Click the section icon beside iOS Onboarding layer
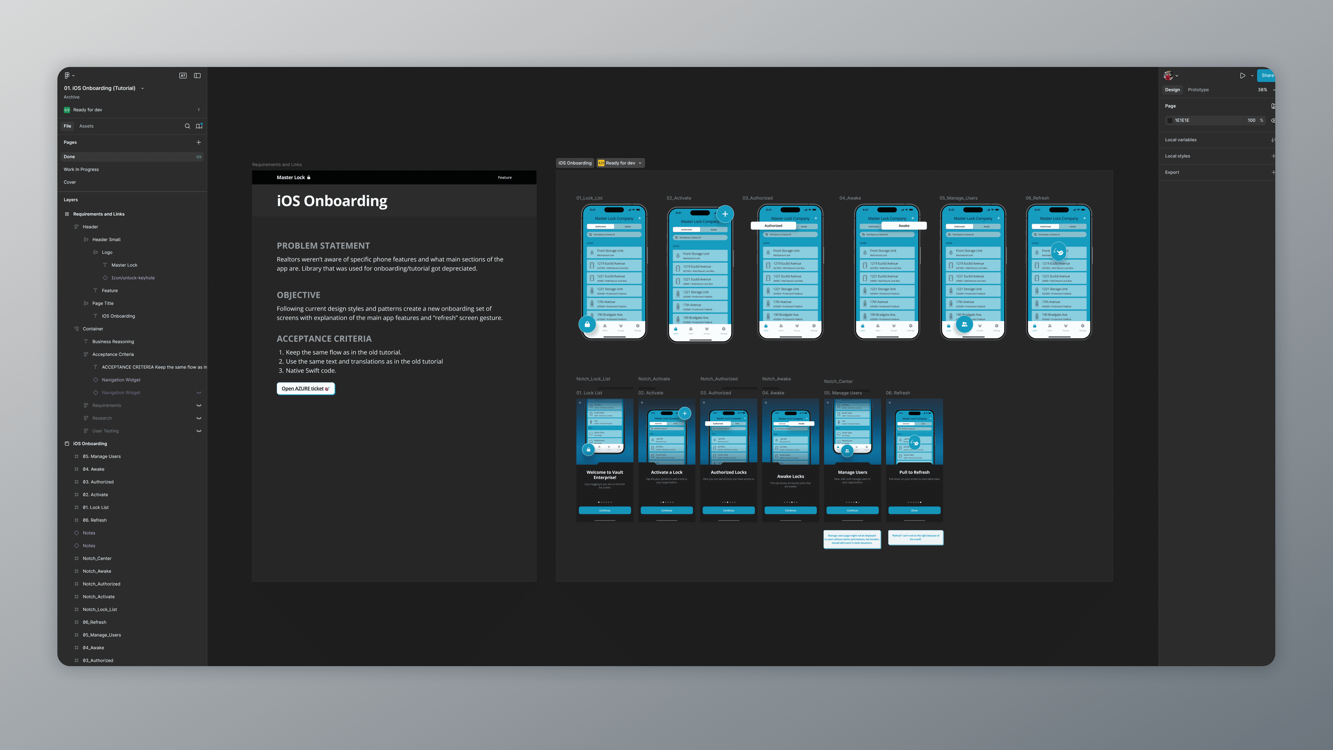Viewport: 1333px width, 750px height. (67, 444)
